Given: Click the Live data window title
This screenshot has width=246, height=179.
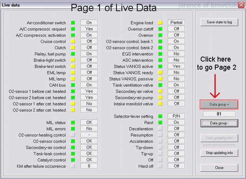Looking at the screenshot, I should click(x=11, y=5).
